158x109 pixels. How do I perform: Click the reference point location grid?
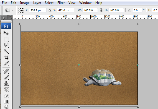(x=21, y=10)
